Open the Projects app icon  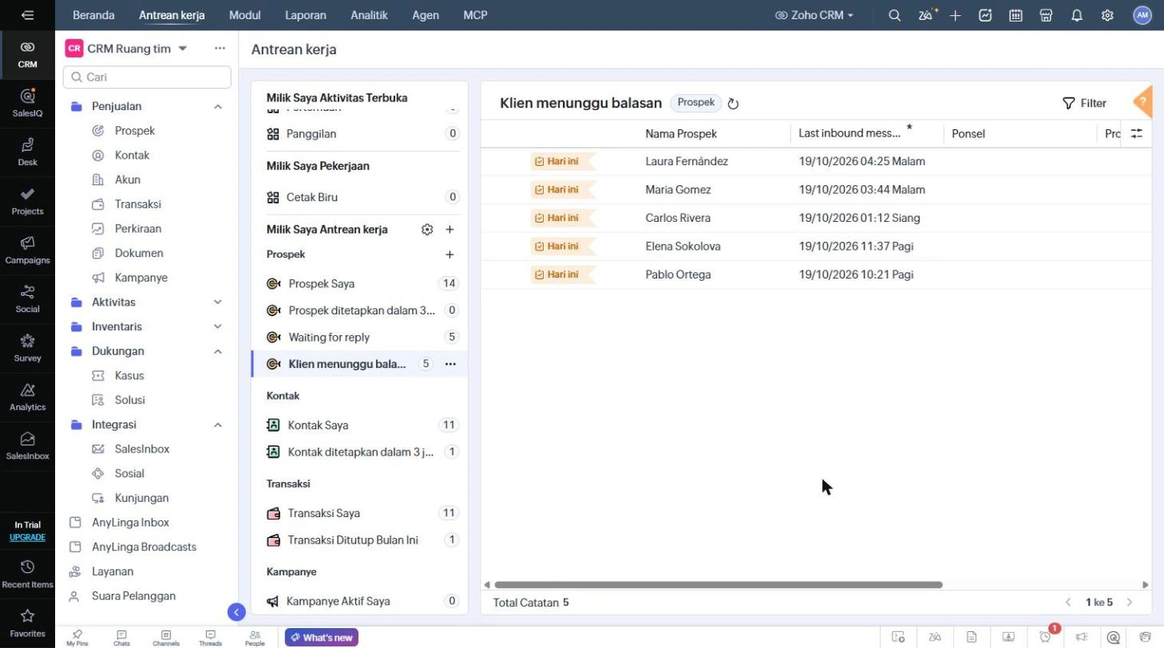(27, 200)
